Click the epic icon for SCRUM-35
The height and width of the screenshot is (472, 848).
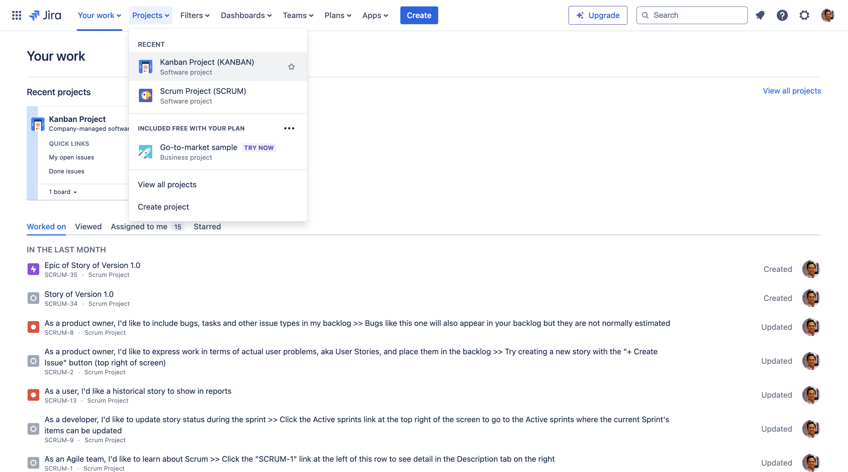[33, 269]
